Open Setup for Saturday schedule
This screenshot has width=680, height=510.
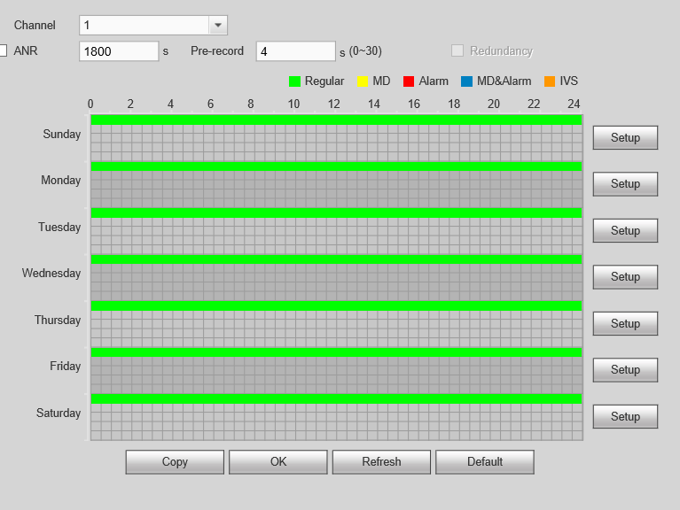point(625,417)
